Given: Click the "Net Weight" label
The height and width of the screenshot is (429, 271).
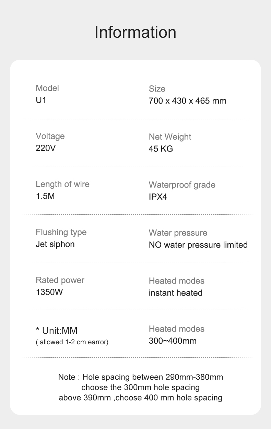Looking at the screenshot, I should (x=170, y=137).
